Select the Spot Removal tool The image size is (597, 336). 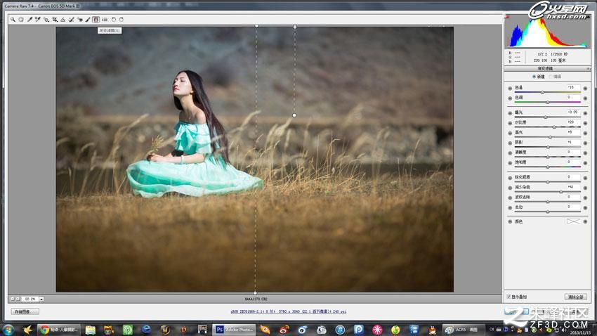(71, 20)
